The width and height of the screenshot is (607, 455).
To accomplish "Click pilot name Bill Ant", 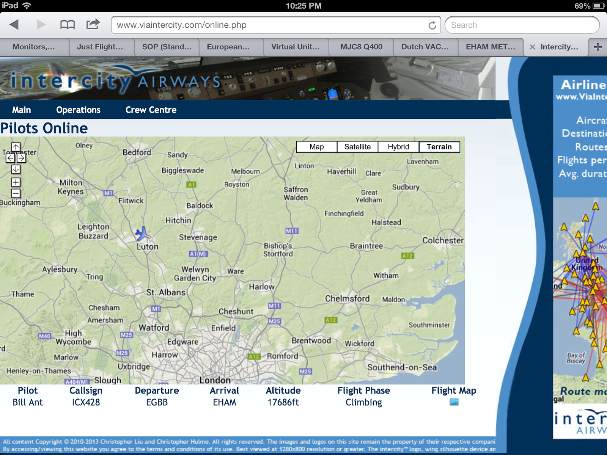I will pyautogui.click(x=28, y=402).
